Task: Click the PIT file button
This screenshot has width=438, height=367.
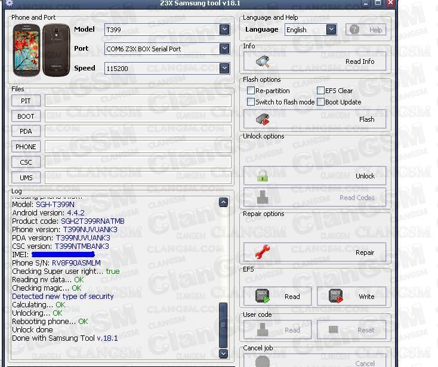Action: pyautogui.click(x=26, y=100)
